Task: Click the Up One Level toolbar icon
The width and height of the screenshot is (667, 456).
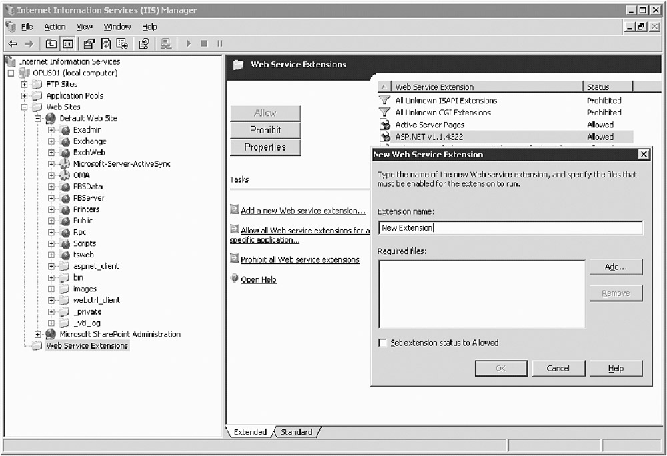Action: [51, 44]
